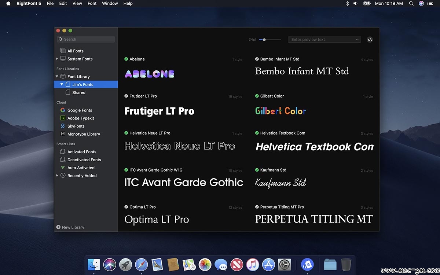440x275 pixels.
Task: Open Notification Center in menu bar
Action: [x=430, y=3]
